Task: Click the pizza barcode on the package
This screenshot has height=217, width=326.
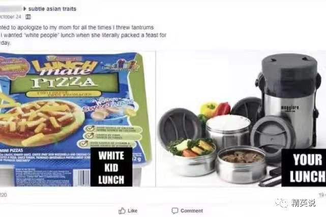Action: (82, 178)
